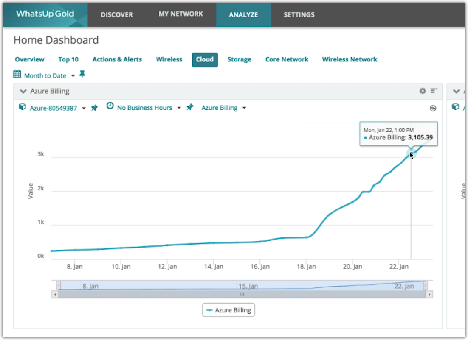Click the navigator scrollbar right arrow
Image resolution: width=468 pixels, height=340 pixels.
click(429, 294)
